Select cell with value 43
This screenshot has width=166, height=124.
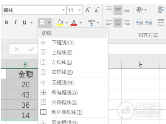[x=22, y=94]
